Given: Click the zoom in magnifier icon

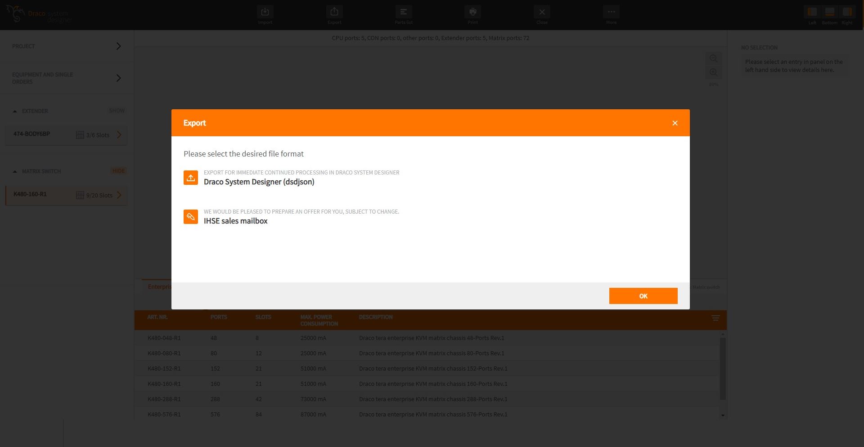Looking at the screenshot, I should point(713,72).
